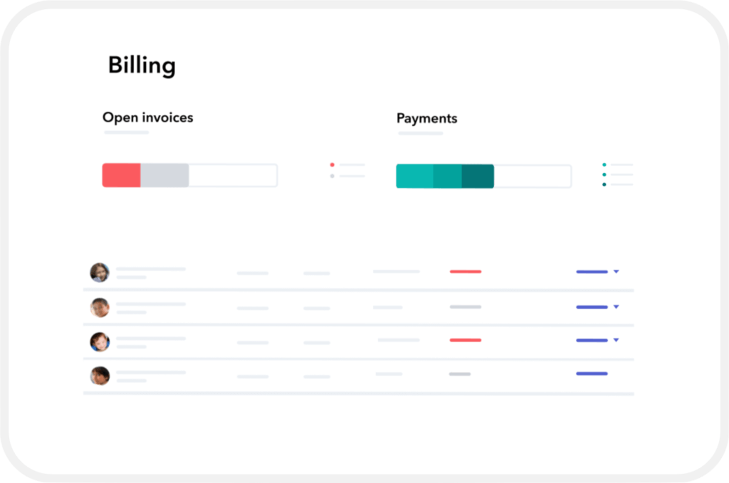Select the Open invoices heading
The width and height of the screenshot is (729, 483).
click(148, 118)
